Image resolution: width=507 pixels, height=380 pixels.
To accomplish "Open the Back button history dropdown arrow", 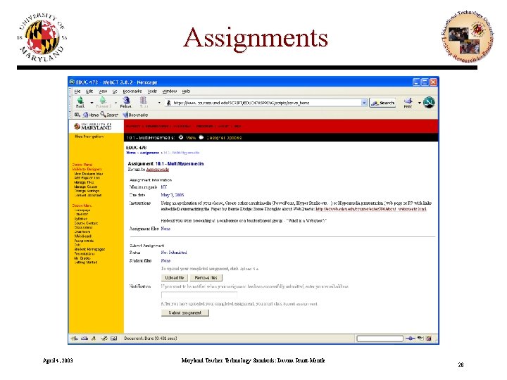I will click(x=92, y=103).
